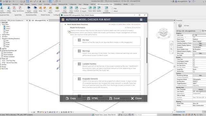Click the File Size check list icon
The height and width of the screenshot is (116, 206).
(79, 40)
